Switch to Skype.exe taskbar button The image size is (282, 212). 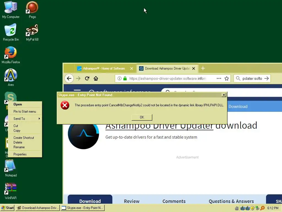(83, 208)
